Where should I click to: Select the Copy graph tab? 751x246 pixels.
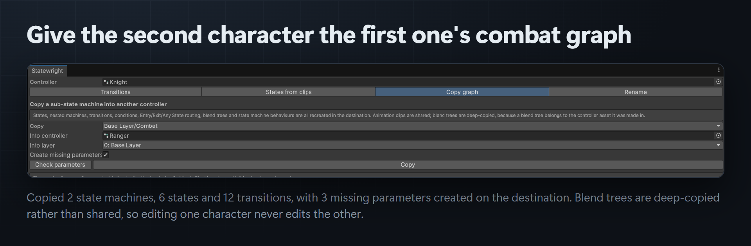[x=462, y=92]
